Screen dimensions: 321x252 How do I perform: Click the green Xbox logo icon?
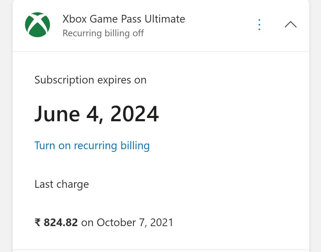point(37,25)
